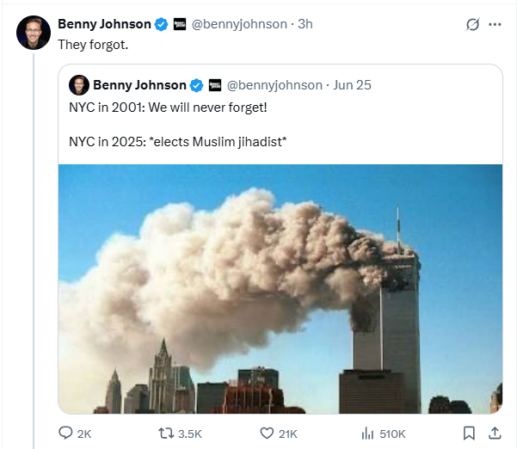This screenshot has height=449, width=517.
Task: Click the affiliation badge next to the top author name
Action: [180, 24]
